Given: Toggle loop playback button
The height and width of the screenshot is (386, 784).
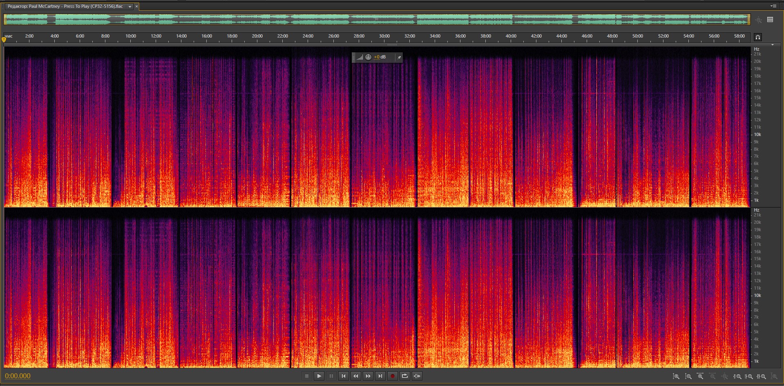Looking at the screenshot, I should tap(404, 376).
